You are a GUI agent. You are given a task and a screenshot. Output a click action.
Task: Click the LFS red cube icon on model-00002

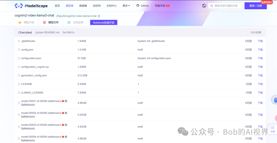coord(63,113)
